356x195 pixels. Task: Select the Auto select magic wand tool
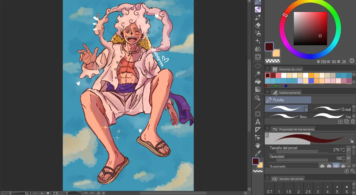[258, 73]
